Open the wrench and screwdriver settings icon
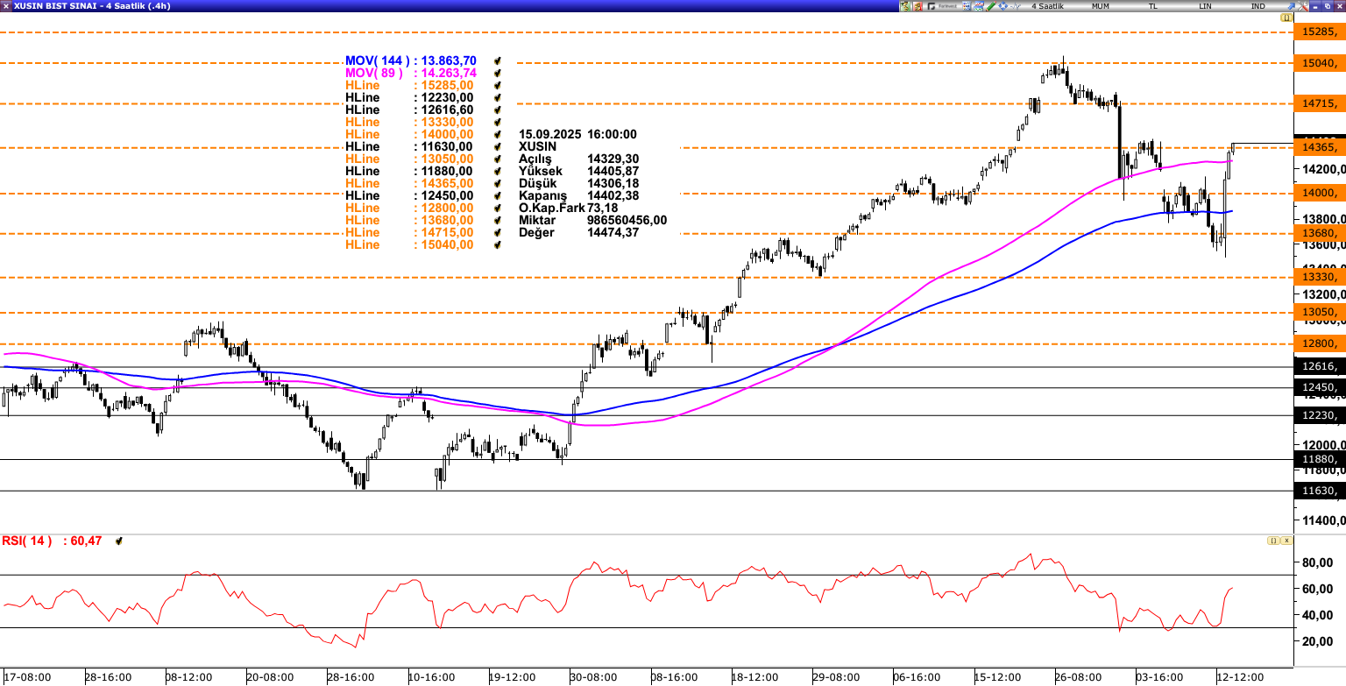The height and width of the screenshot is (686, 1346). (x=1302, y=6)
